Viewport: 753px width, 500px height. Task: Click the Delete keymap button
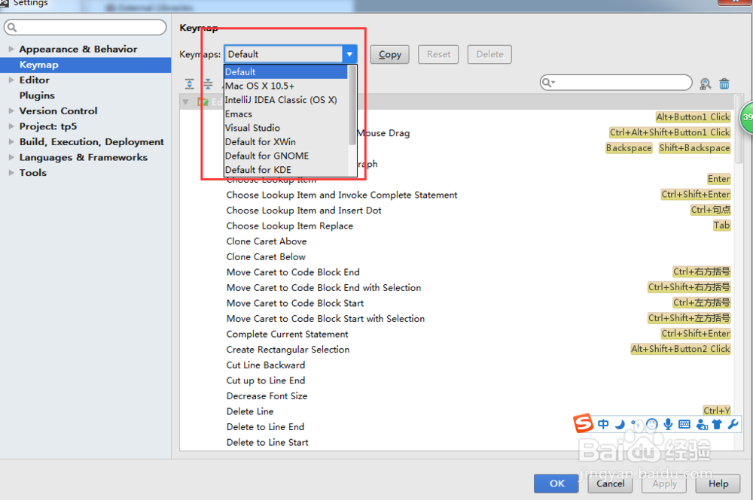click(x=490, y=54)
